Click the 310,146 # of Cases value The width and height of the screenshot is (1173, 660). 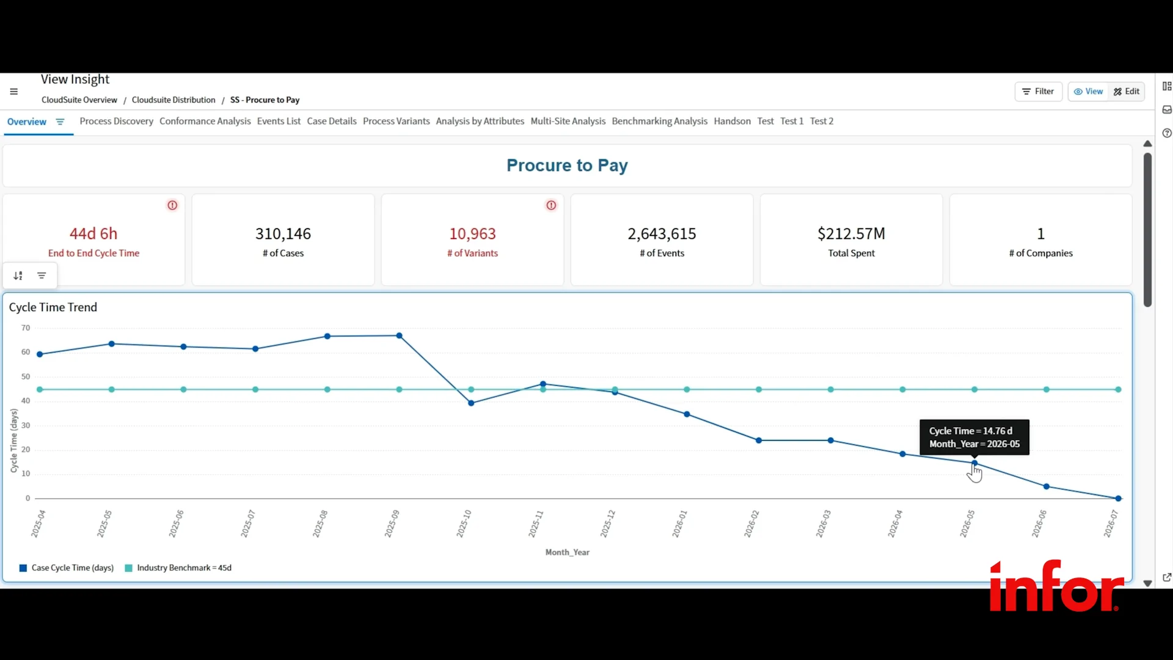(x=283, y=233)
